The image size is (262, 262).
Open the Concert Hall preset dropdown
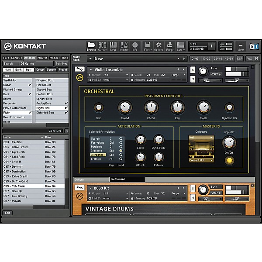[201, 160]
